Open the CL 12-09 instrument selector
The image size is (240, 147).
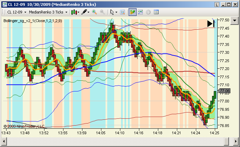17,12
